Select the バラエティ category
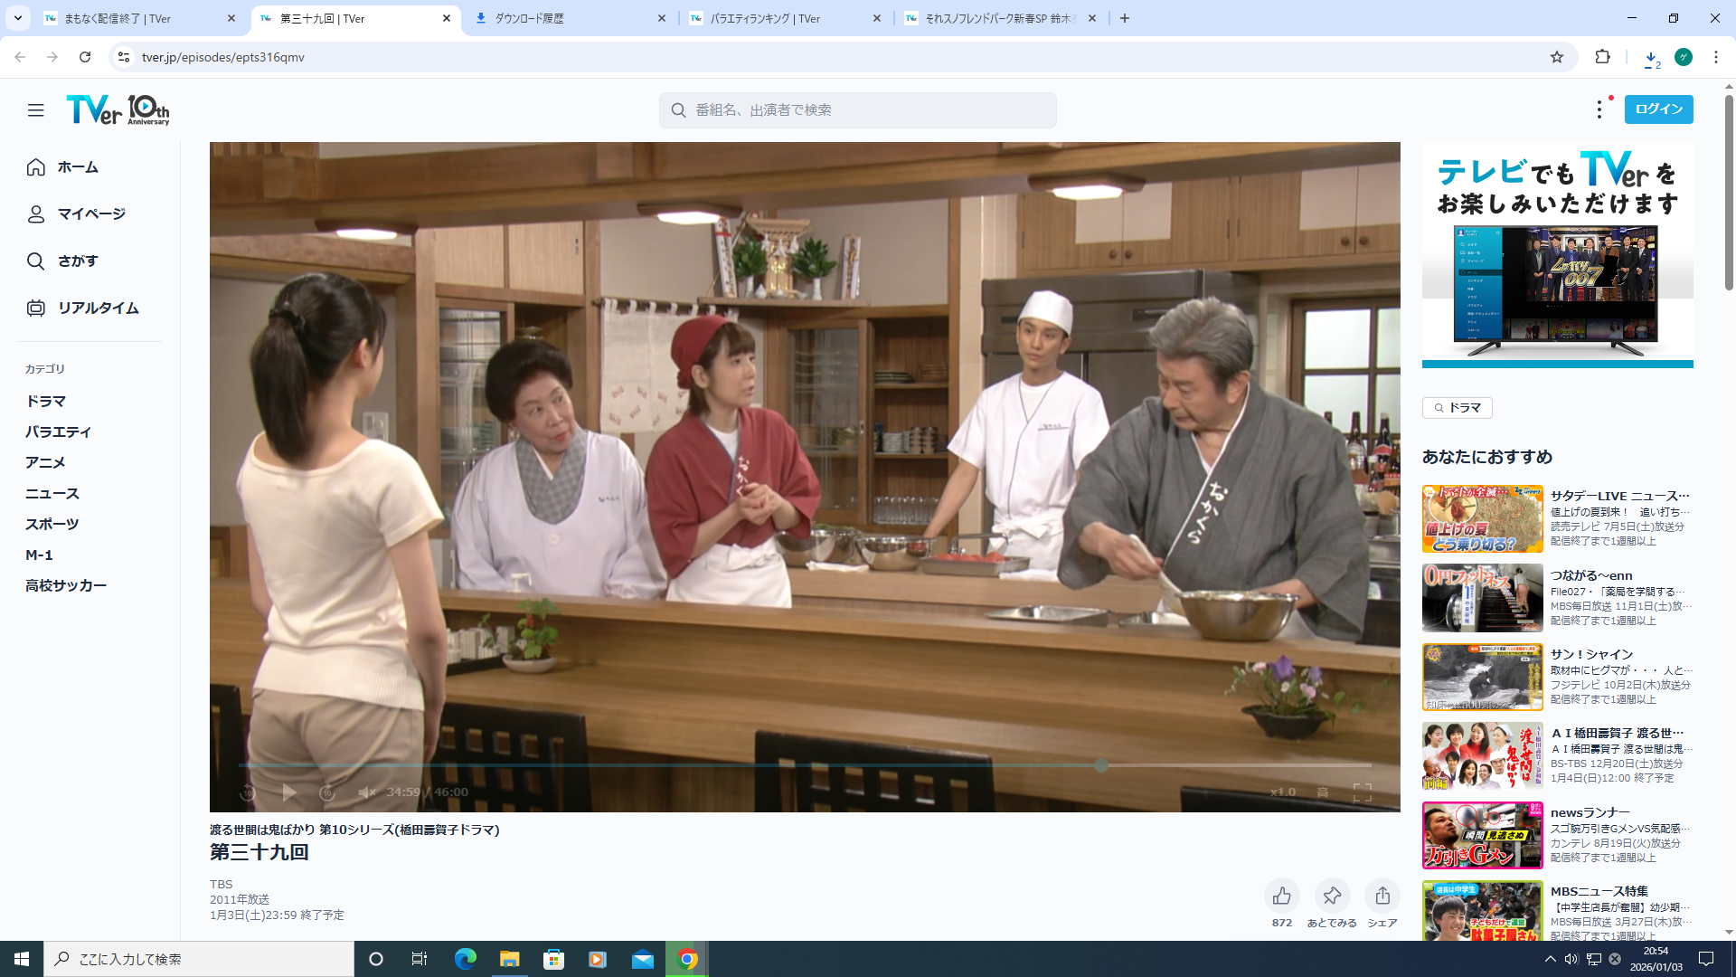 point(58,432)
